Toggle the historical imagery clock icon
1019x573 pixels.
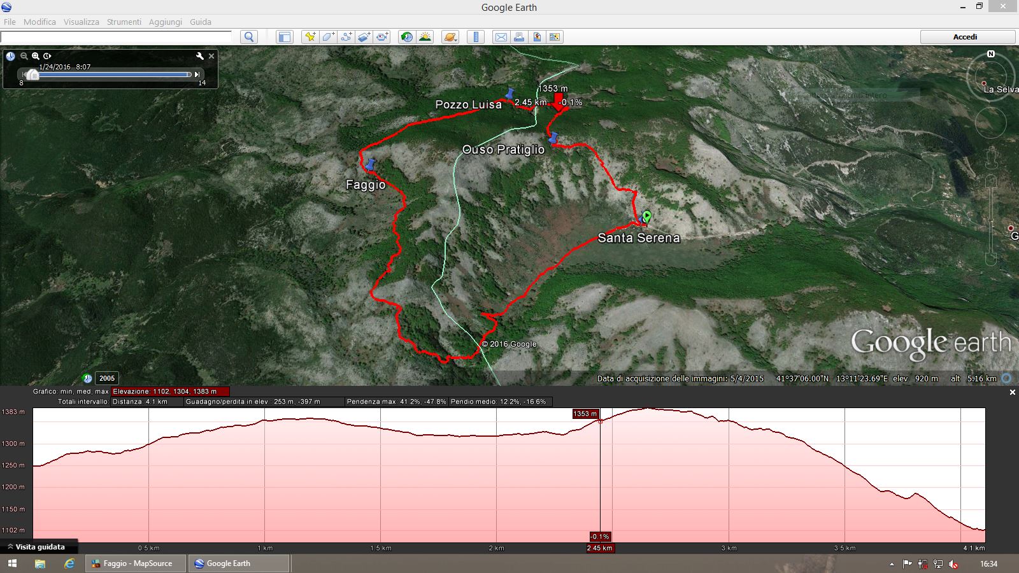[x=406, y=37]
